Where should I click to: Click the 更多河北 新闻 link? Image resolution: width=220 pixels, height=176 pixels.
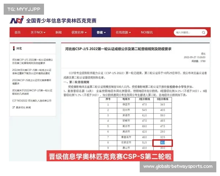(x=23, y=107)
